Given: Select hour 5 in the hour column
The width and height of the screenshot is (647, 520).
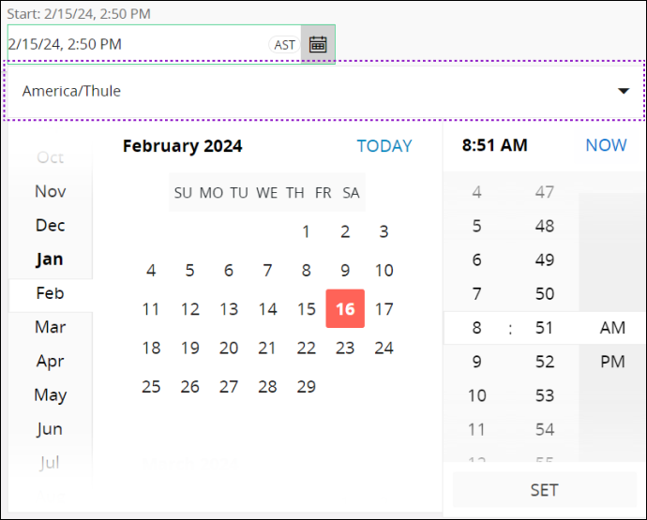Looking at the screenshot, I should tap(476, 226).
